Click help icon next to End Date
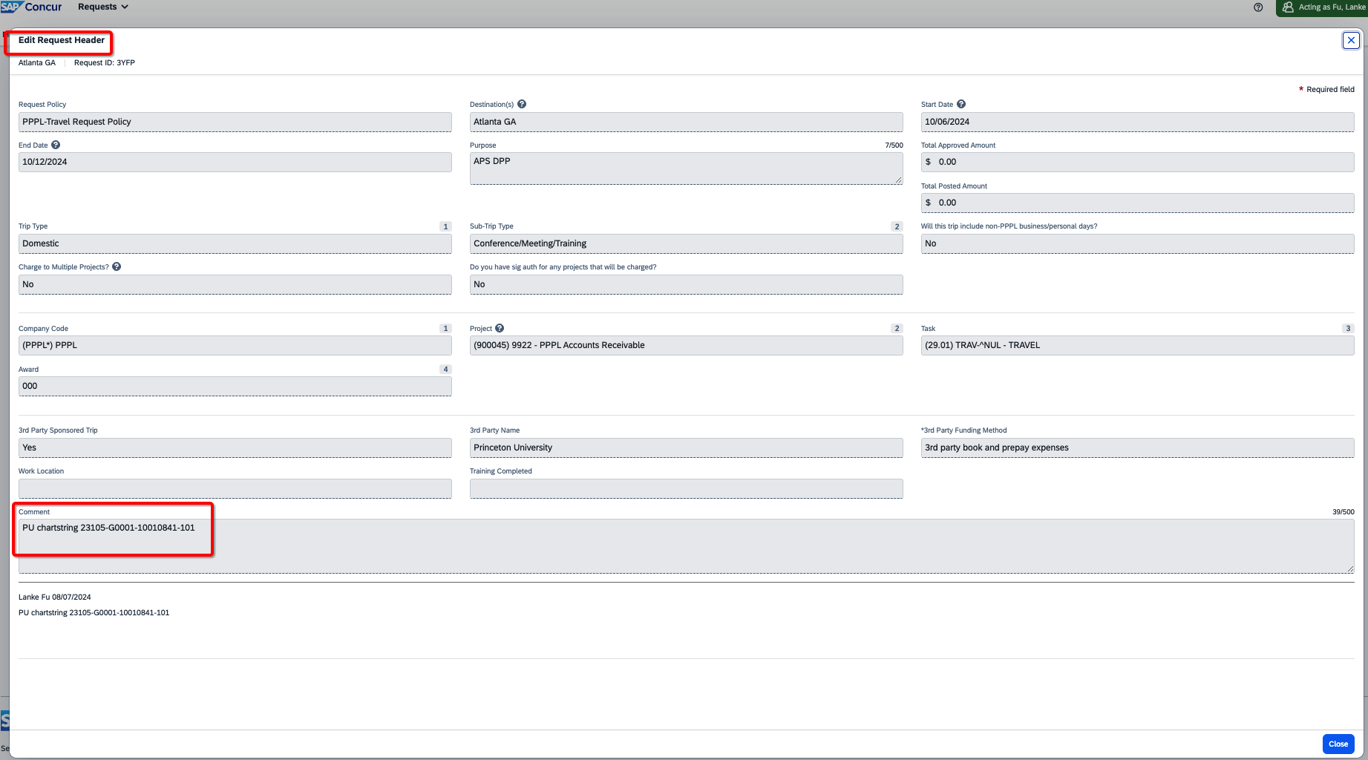The image size is (1368, 760). point(56,145)
